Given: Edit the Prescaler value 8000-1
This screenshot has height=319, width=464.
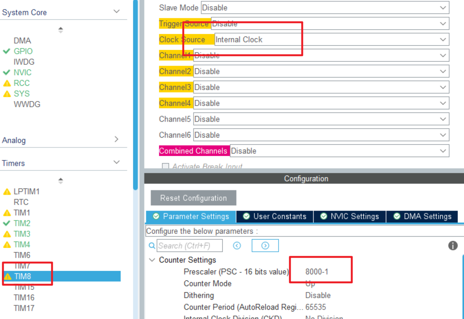Looking at the screenshot, I should point(317,272).
